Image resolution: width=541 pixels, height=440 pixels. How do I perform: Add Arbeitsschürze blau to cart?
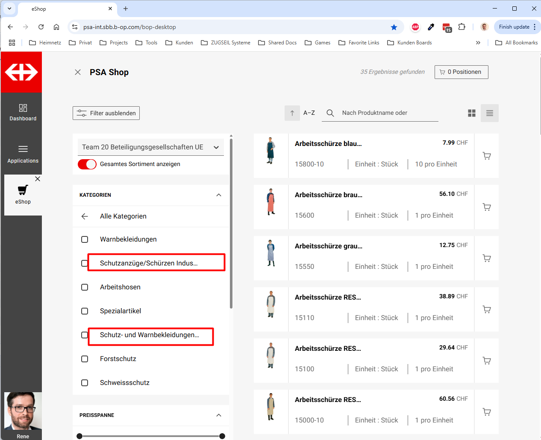click(486, 156)
